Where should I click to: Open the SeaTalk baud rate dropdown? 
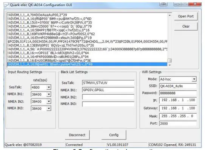point(49,87)
